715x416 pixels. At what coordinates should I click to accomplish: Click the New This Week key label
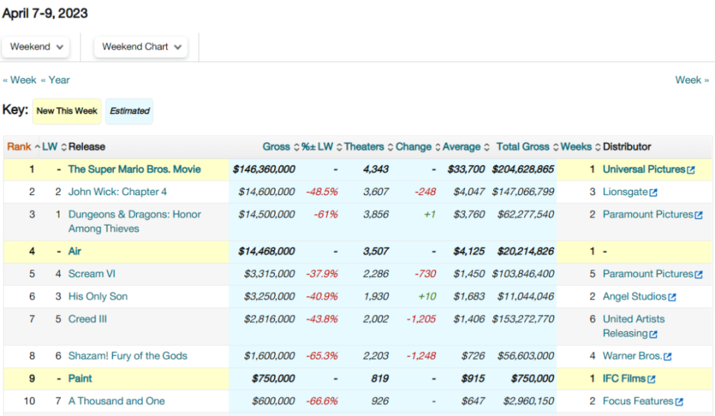point(66,111)
